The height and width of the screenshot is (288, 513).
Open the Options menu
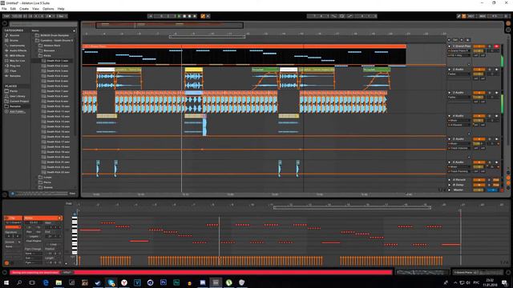(x=48, y=9)
